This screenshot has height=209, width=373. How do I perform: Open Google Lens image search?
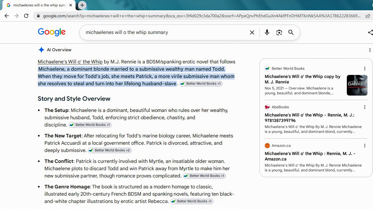coord(279,32)
